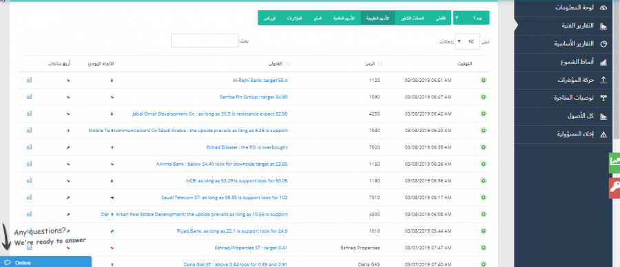This screenshot has width=620, height=267.
Task: Click green status circle for Eshraq Properties row
Action: [483, 248]
